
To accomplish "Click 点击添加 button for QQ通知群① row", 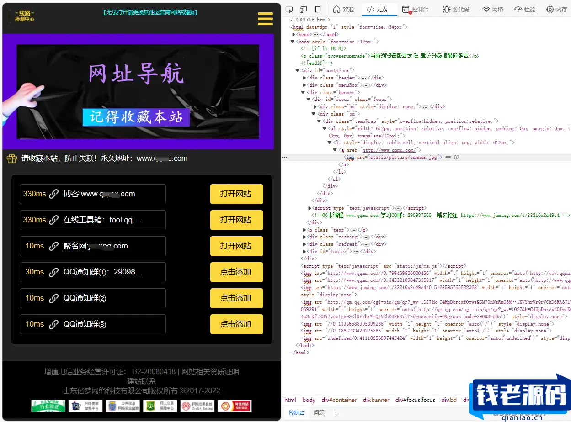I will click(237, 272).
